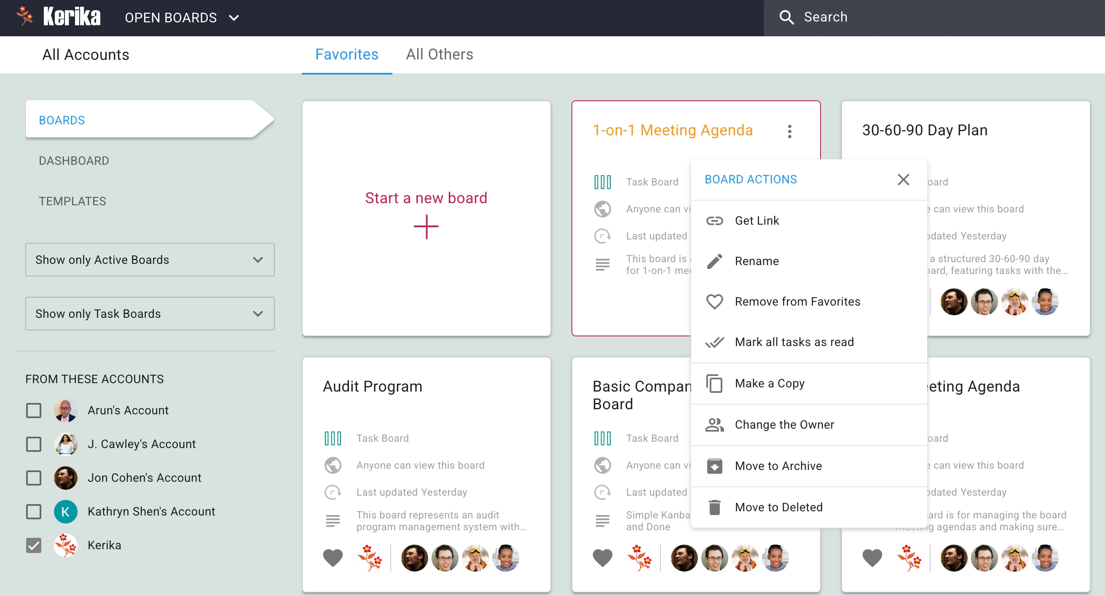Click the description lines icon on Audit Program

click(x=333, y=521)
